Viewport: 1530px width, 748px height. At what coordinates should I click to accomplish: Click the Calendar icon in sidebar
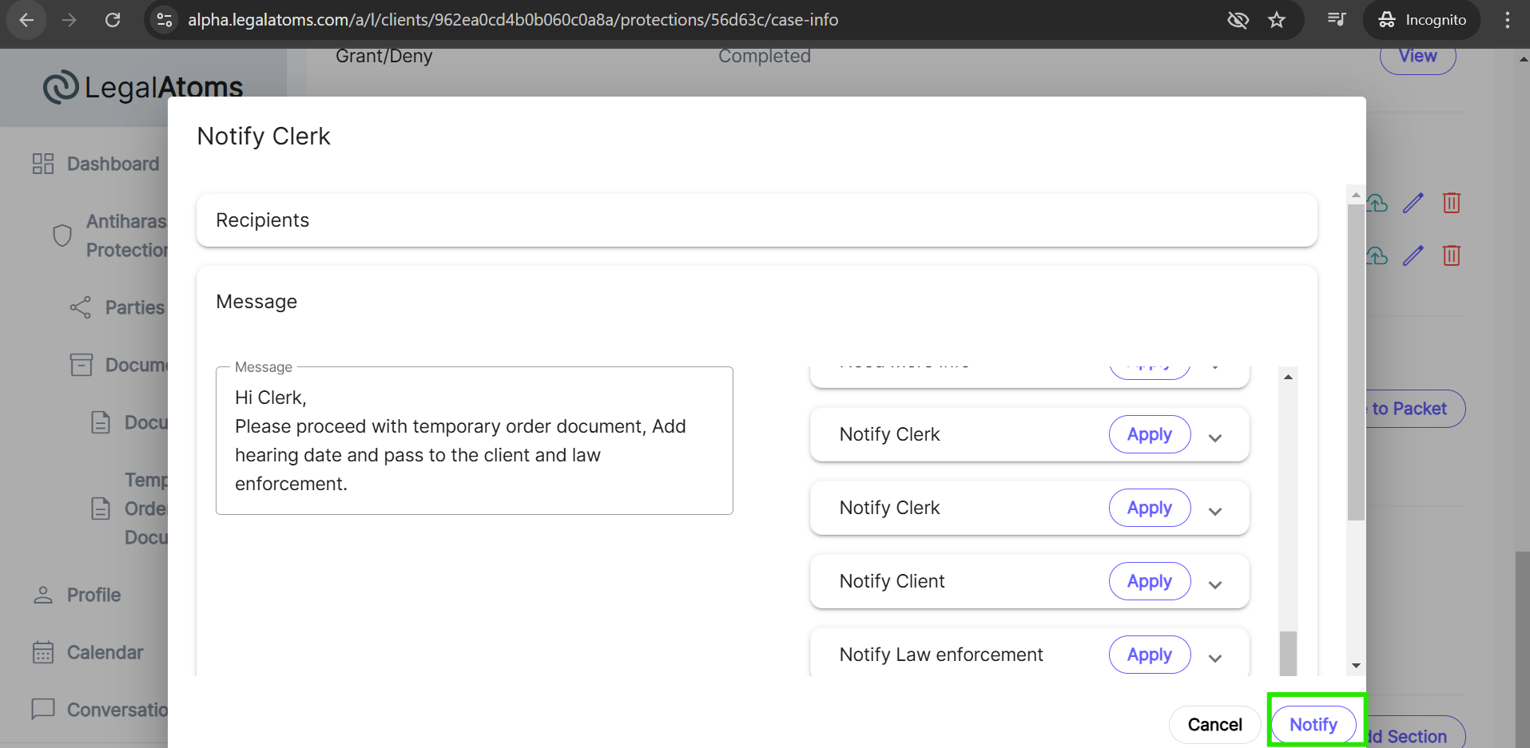(43, 652)
